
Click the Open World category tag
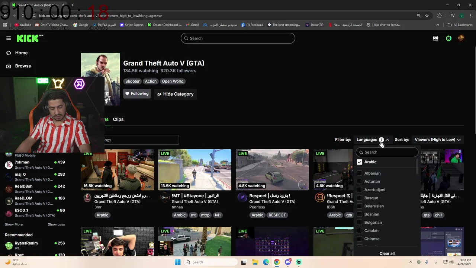pyautogui.click(x=173, y=81)
